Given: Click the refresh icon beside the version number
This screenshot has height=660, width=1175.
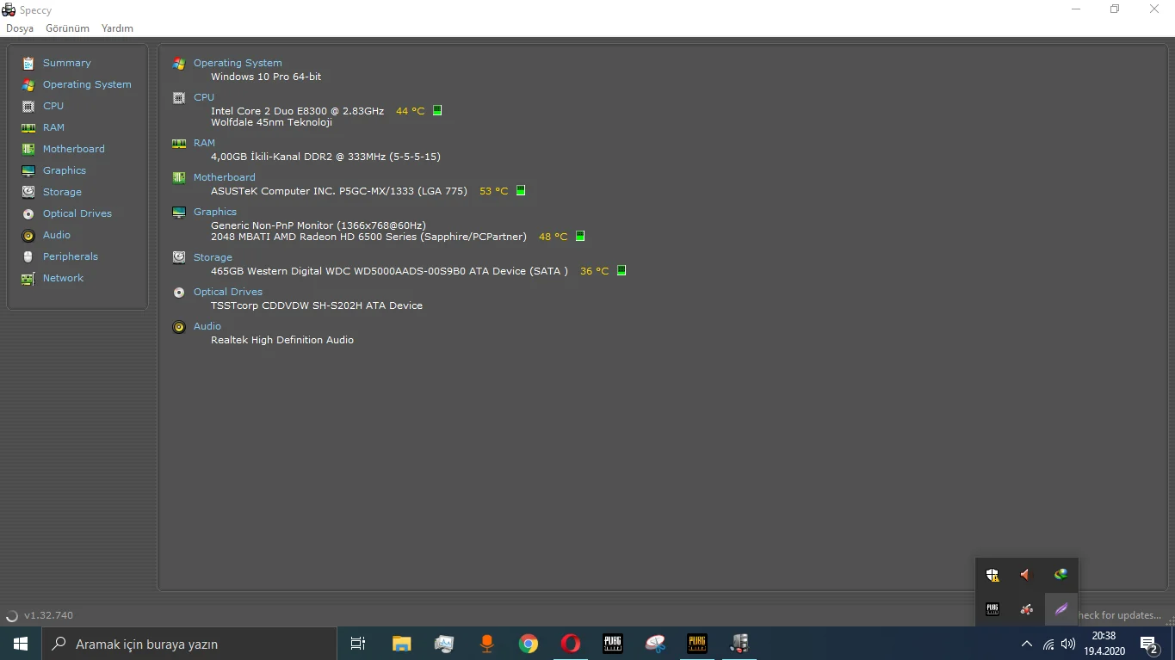Looking at the screenshot, I should pyautogui.click(x=10, y=614).
